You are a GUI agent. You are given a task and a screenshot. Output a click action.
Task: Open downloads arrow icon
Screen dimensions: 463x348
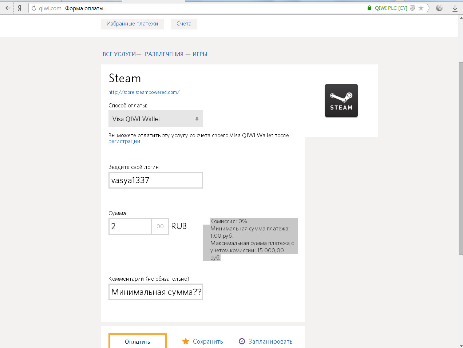[455, 8]
